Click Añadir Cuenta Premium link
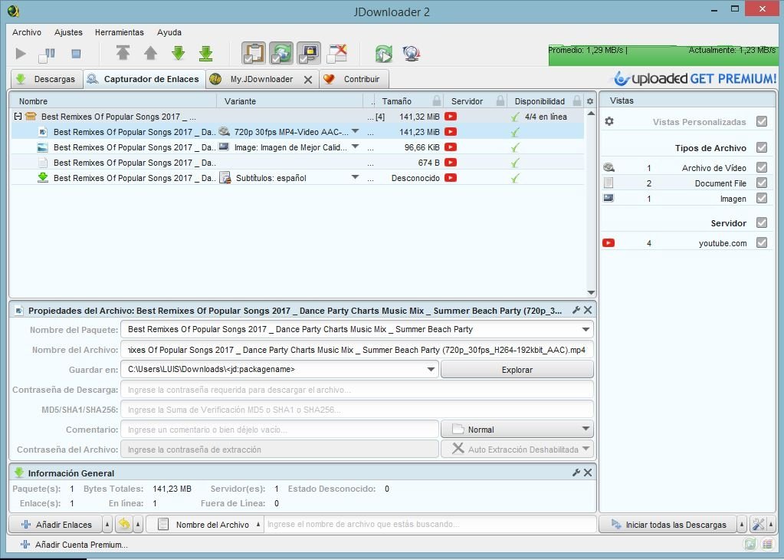The image size is (784, 560). 74,545
